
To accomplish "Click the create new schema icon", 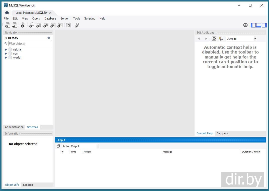I will [32, 25].
